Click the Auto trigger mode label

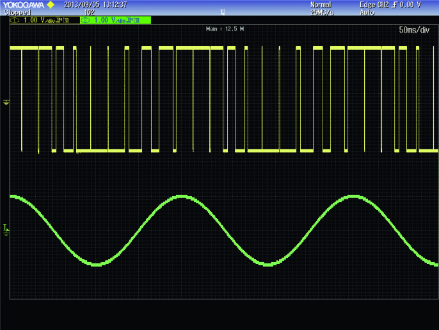point(367,13)
